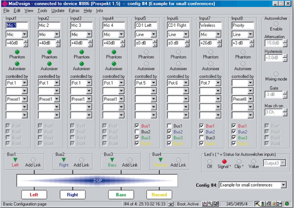Click the curve graph icon in status bar

click(x=205, y=204)
